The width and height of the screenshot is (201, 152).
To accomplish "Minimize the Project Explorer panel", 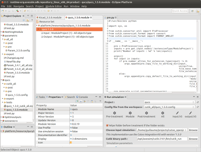I will (x=28, y=16).
